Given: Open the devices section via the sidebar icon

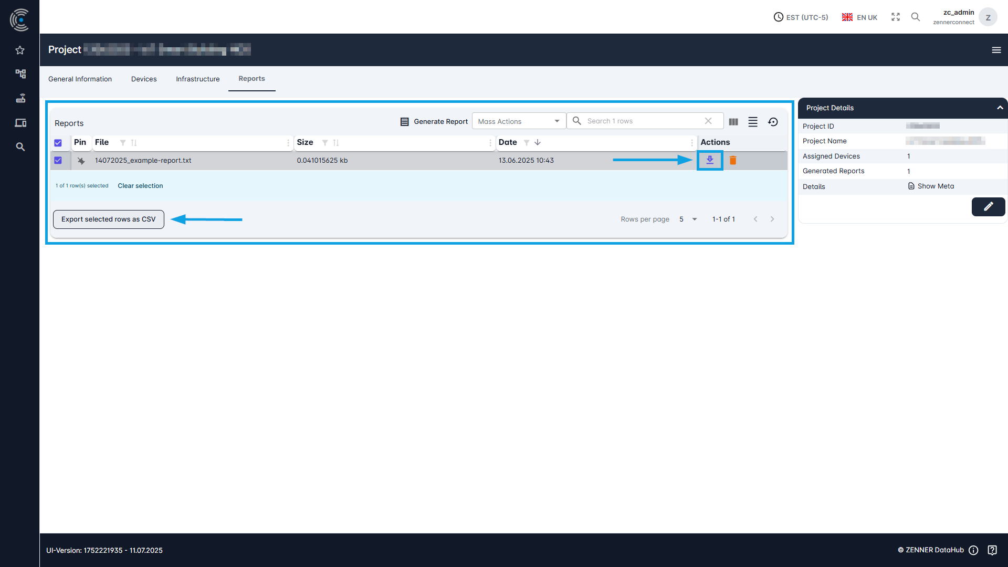Looking at the screenshot, I should click(x=20, y=122).
